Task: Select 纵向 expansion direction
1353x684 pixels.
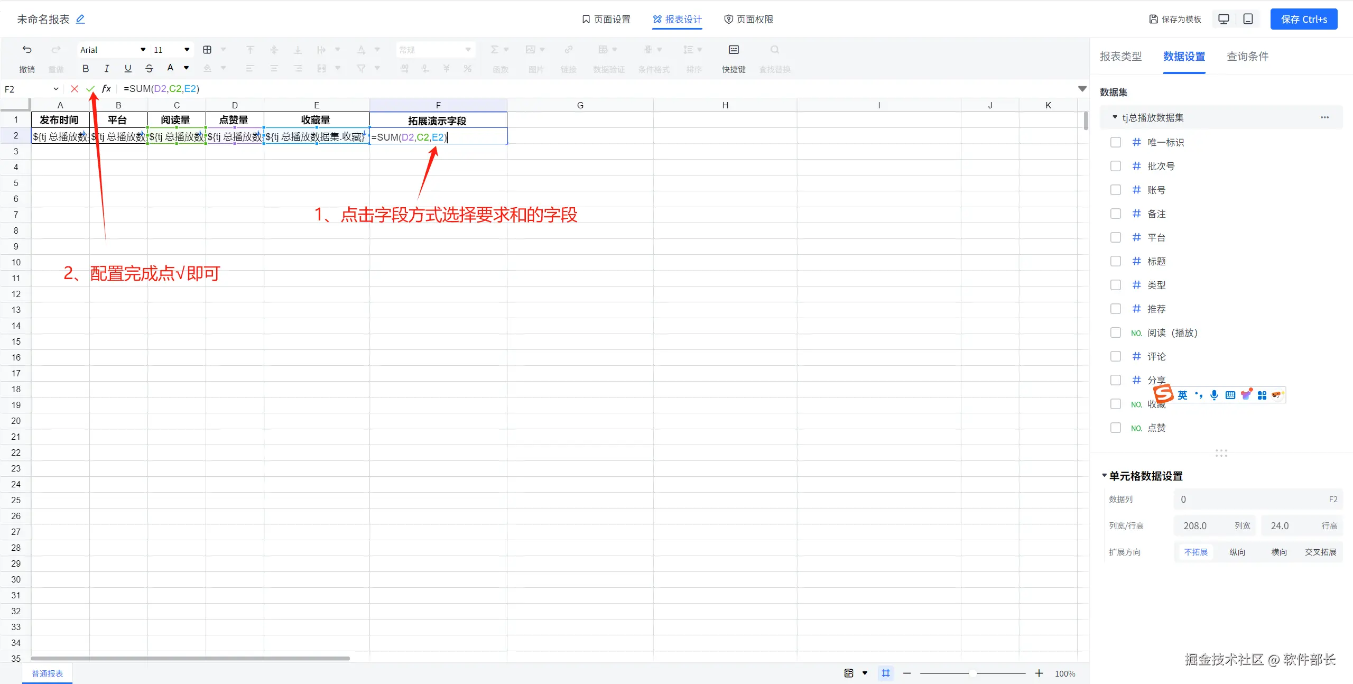Action: (x=1237, y=552)
